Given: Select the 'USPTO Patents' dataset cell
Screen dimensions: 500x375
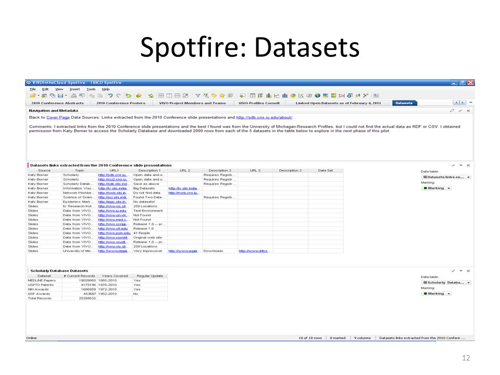Looking at the screenshot, I should coord(45,285).
